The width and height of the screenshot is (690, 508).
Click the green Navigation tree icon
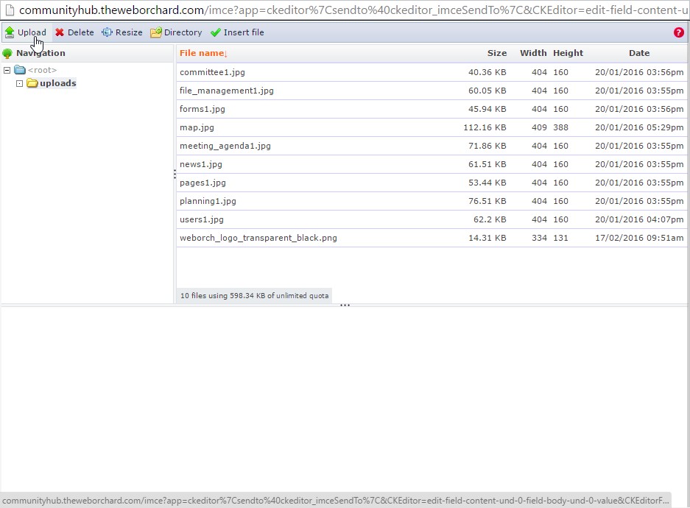tap(7, 53)
